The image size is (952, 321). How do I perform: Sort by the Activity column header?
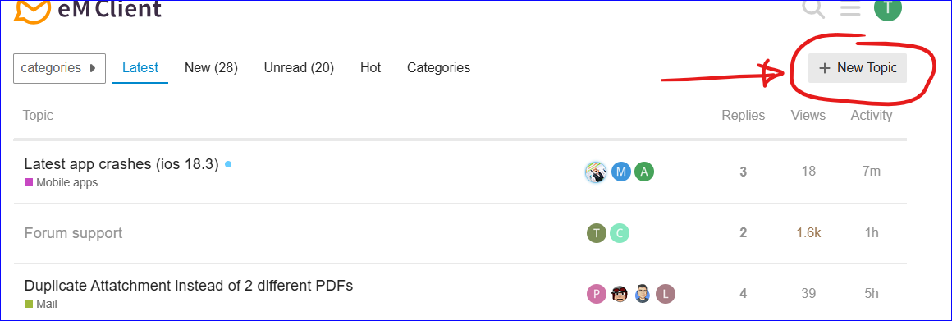(x=872, y=115)
